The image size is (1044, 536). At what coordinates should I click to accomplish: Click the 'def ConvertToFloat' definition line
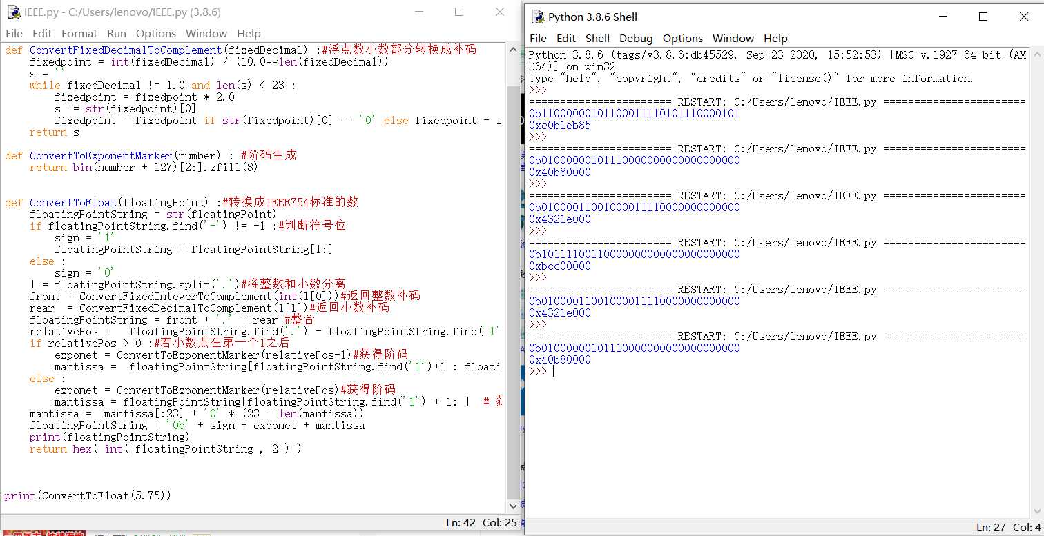182,202
